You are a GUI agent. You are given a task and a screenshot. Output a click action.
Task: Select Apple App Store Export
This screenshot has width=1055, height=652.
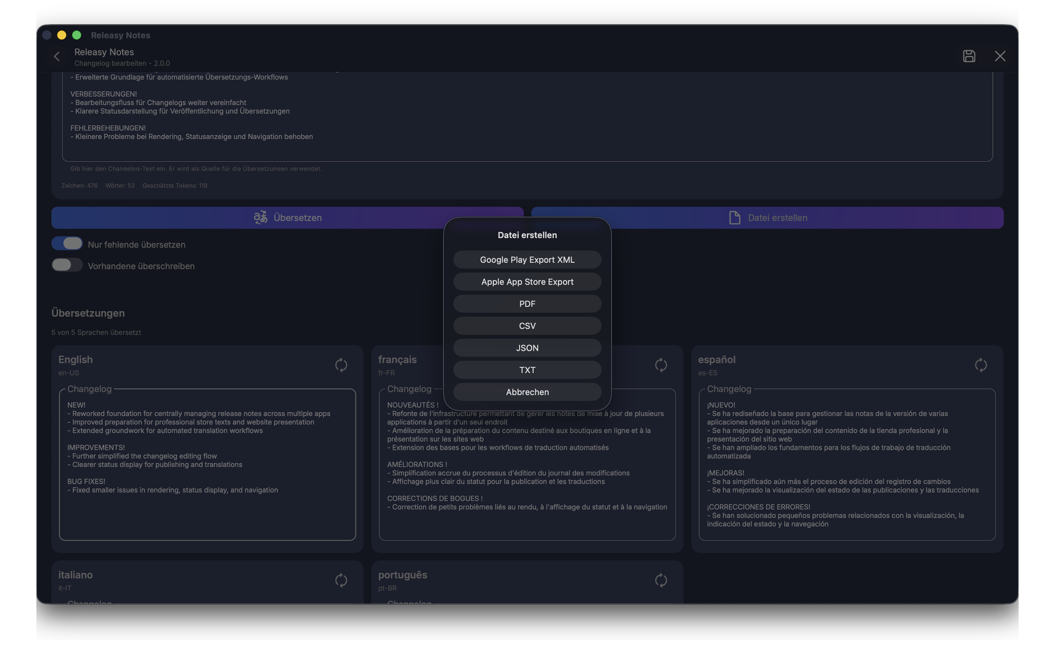(x=527, y=282)
